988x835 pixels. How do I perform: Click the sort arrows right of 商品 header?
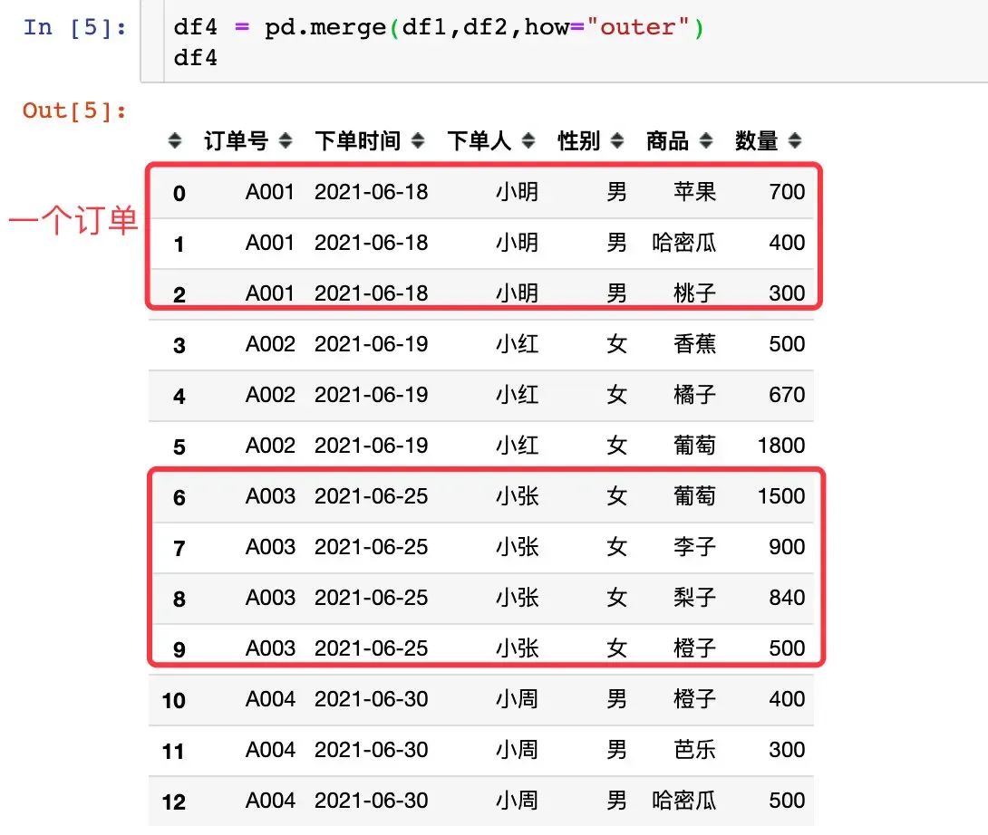[x=706, y=141]
